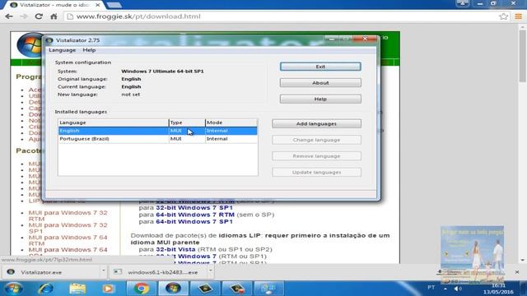This screenshot has height=296, width=527.
Task: Open sidebar link MUI para Windows 7 32 SP1
Action: tap(68, 228)
